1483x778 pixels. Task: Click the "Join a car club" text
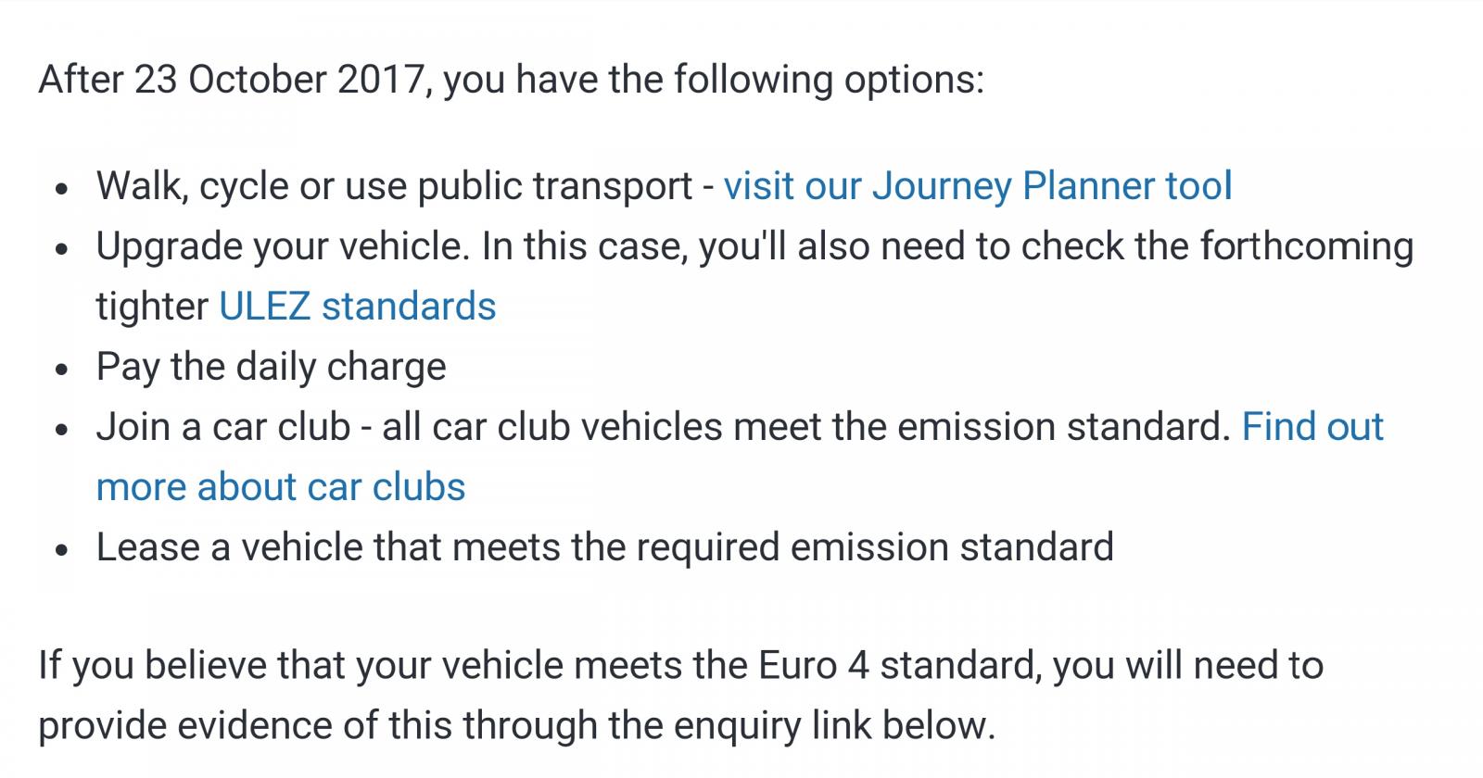coord(223,427)
